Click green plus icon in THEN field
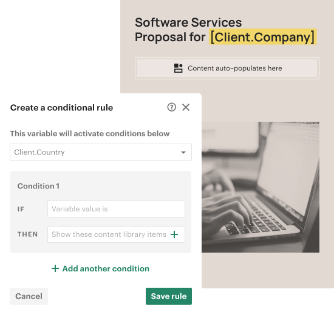 [174, 234]
